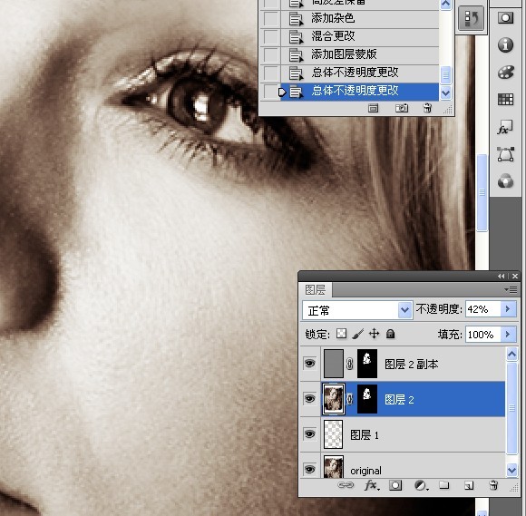
Task: Lock all with the padlock icon
Action: 390,334
